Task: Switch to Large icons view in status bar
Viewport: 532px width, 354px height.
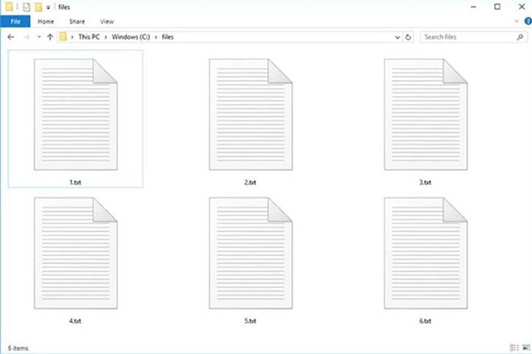Action: (524, 347)
